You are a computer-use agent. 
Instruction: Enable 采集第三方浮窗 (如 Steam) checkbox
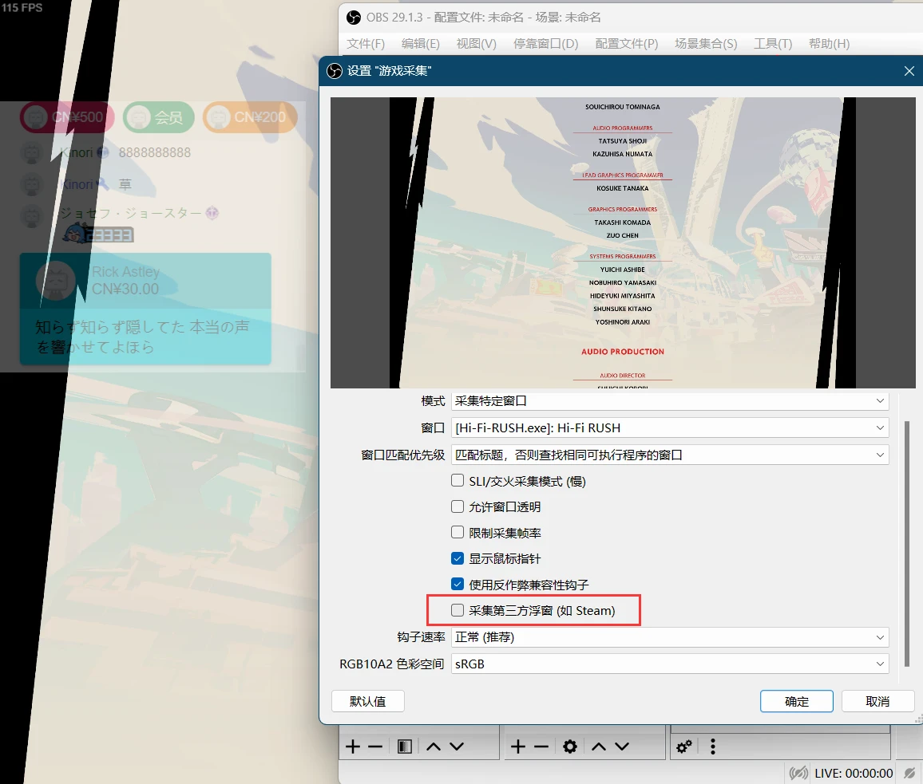click(458, 610)
